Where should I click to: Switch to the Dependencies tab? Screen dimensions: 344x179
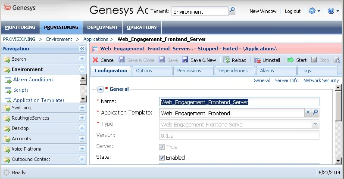235,71
